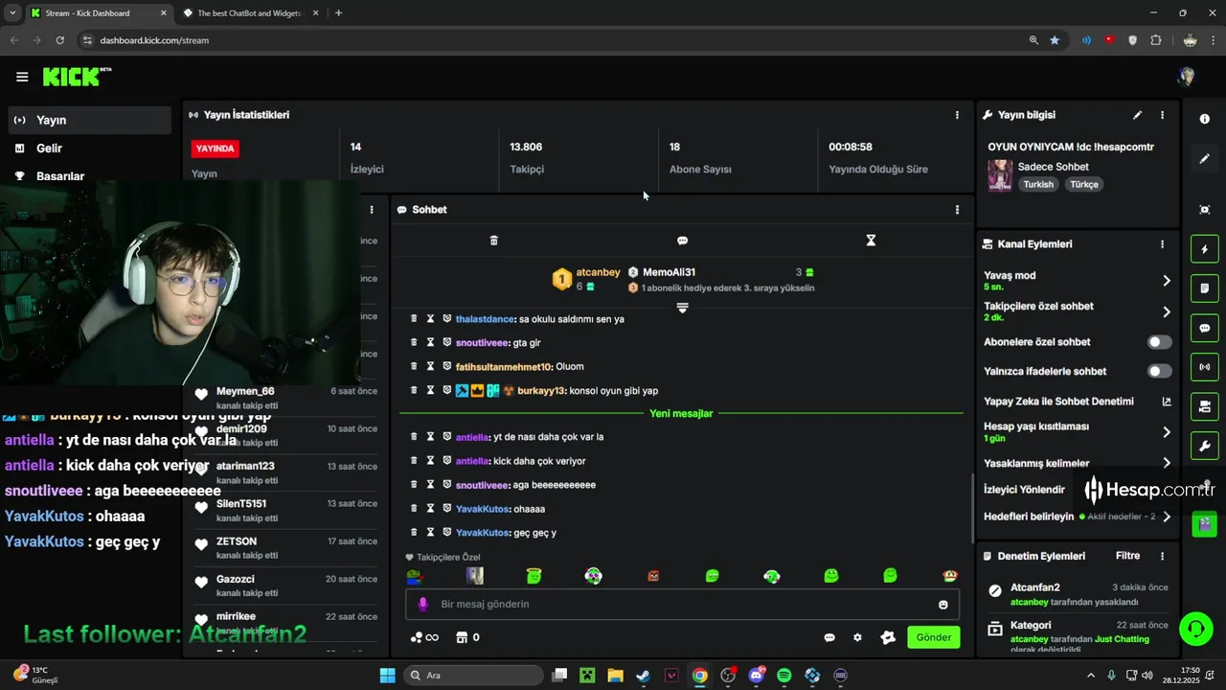This screenshot has height=690, width=1226.
Task: Click the profile avatar at top right
Action: pos(1187,77)
